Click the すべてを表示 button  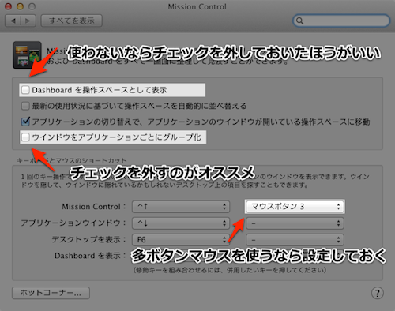(72, 21)
